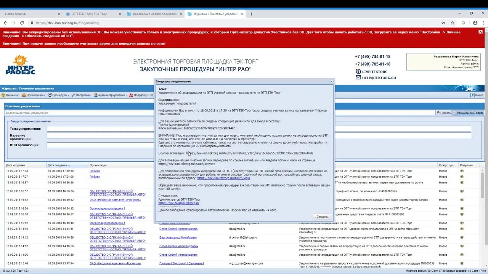This screenshot has width=488, height=274.
Task: View notification sent 18.09.2018 14:15
Action: [462, 229]
